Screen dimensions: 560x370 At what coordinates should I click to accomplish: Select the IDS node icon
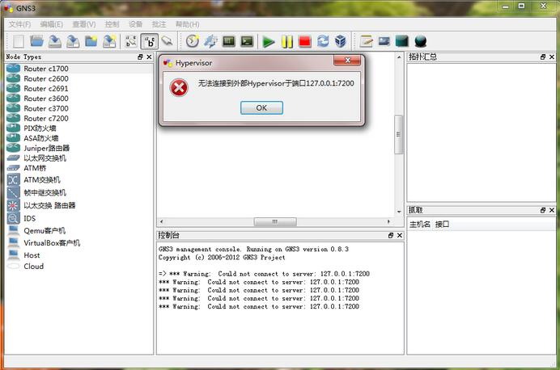pos(13,218)
